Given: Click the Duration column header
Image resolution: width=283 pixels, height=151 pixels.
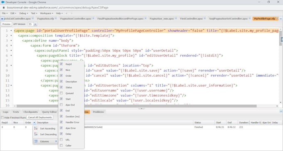Looking at the screenshot, I should 243,123.
